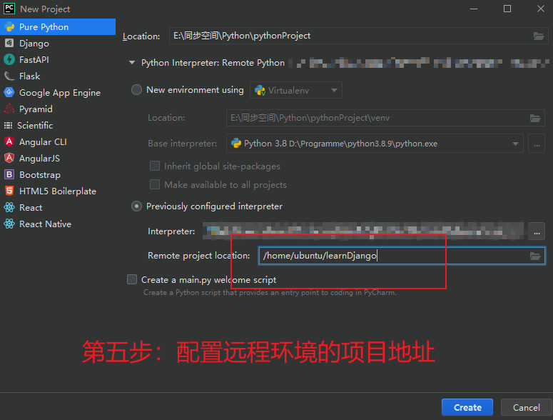Toggle Make available to all projects
This screenshot has height=420, width=553.
tap(155, 184)
